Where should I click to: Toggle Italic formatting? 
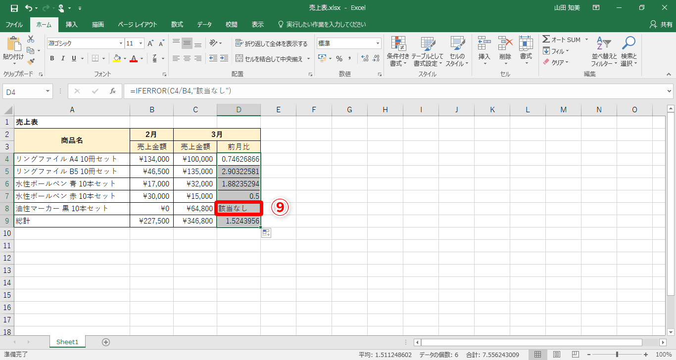coord(63,58)
